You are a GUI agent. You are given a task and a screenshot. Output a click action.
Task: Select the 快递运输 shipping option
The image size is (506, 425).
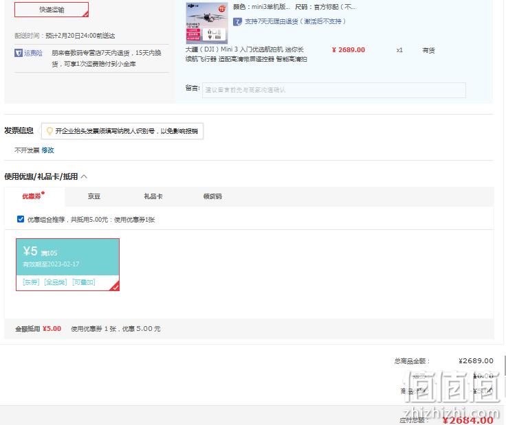(x=52, y=10)
